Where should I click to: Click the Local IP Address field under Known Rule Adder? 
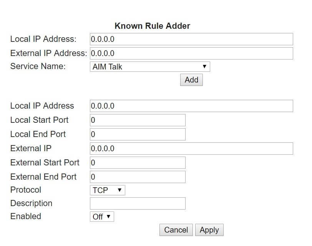tap(191, 39)
